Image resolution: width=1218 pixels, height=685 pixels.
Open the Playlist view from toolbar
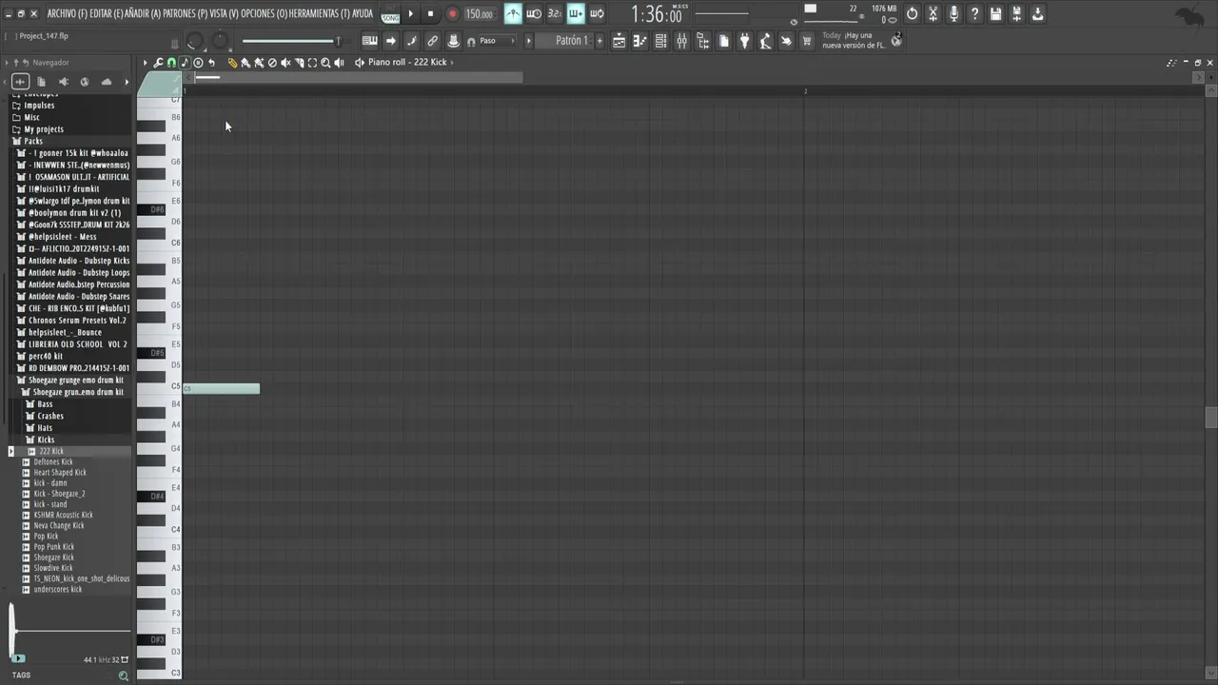pyautogui.click(x=619, y=41)
